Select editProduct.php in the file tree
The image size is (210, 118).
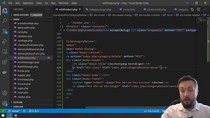pyautogui.click(x=27, y=58)
